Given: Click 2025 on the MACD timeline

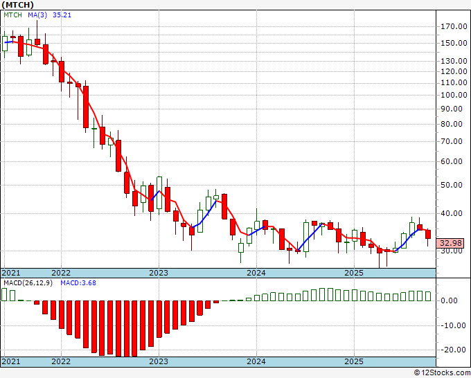Looking at the screenshot, I should 354,361.
